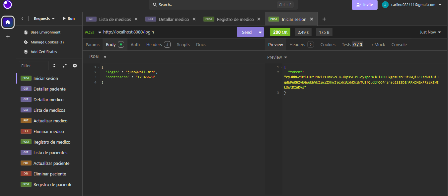Screen dimensions: 448x196
Task: Close the Detallar medico tab
Action: tap(194, 19)
